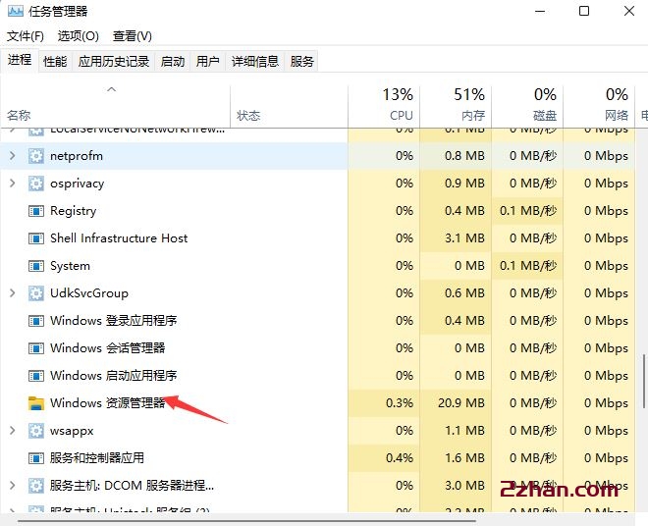Click the Windows 会话管理器 icon
This screenshot has width=648, height=526.
point(36,348)
